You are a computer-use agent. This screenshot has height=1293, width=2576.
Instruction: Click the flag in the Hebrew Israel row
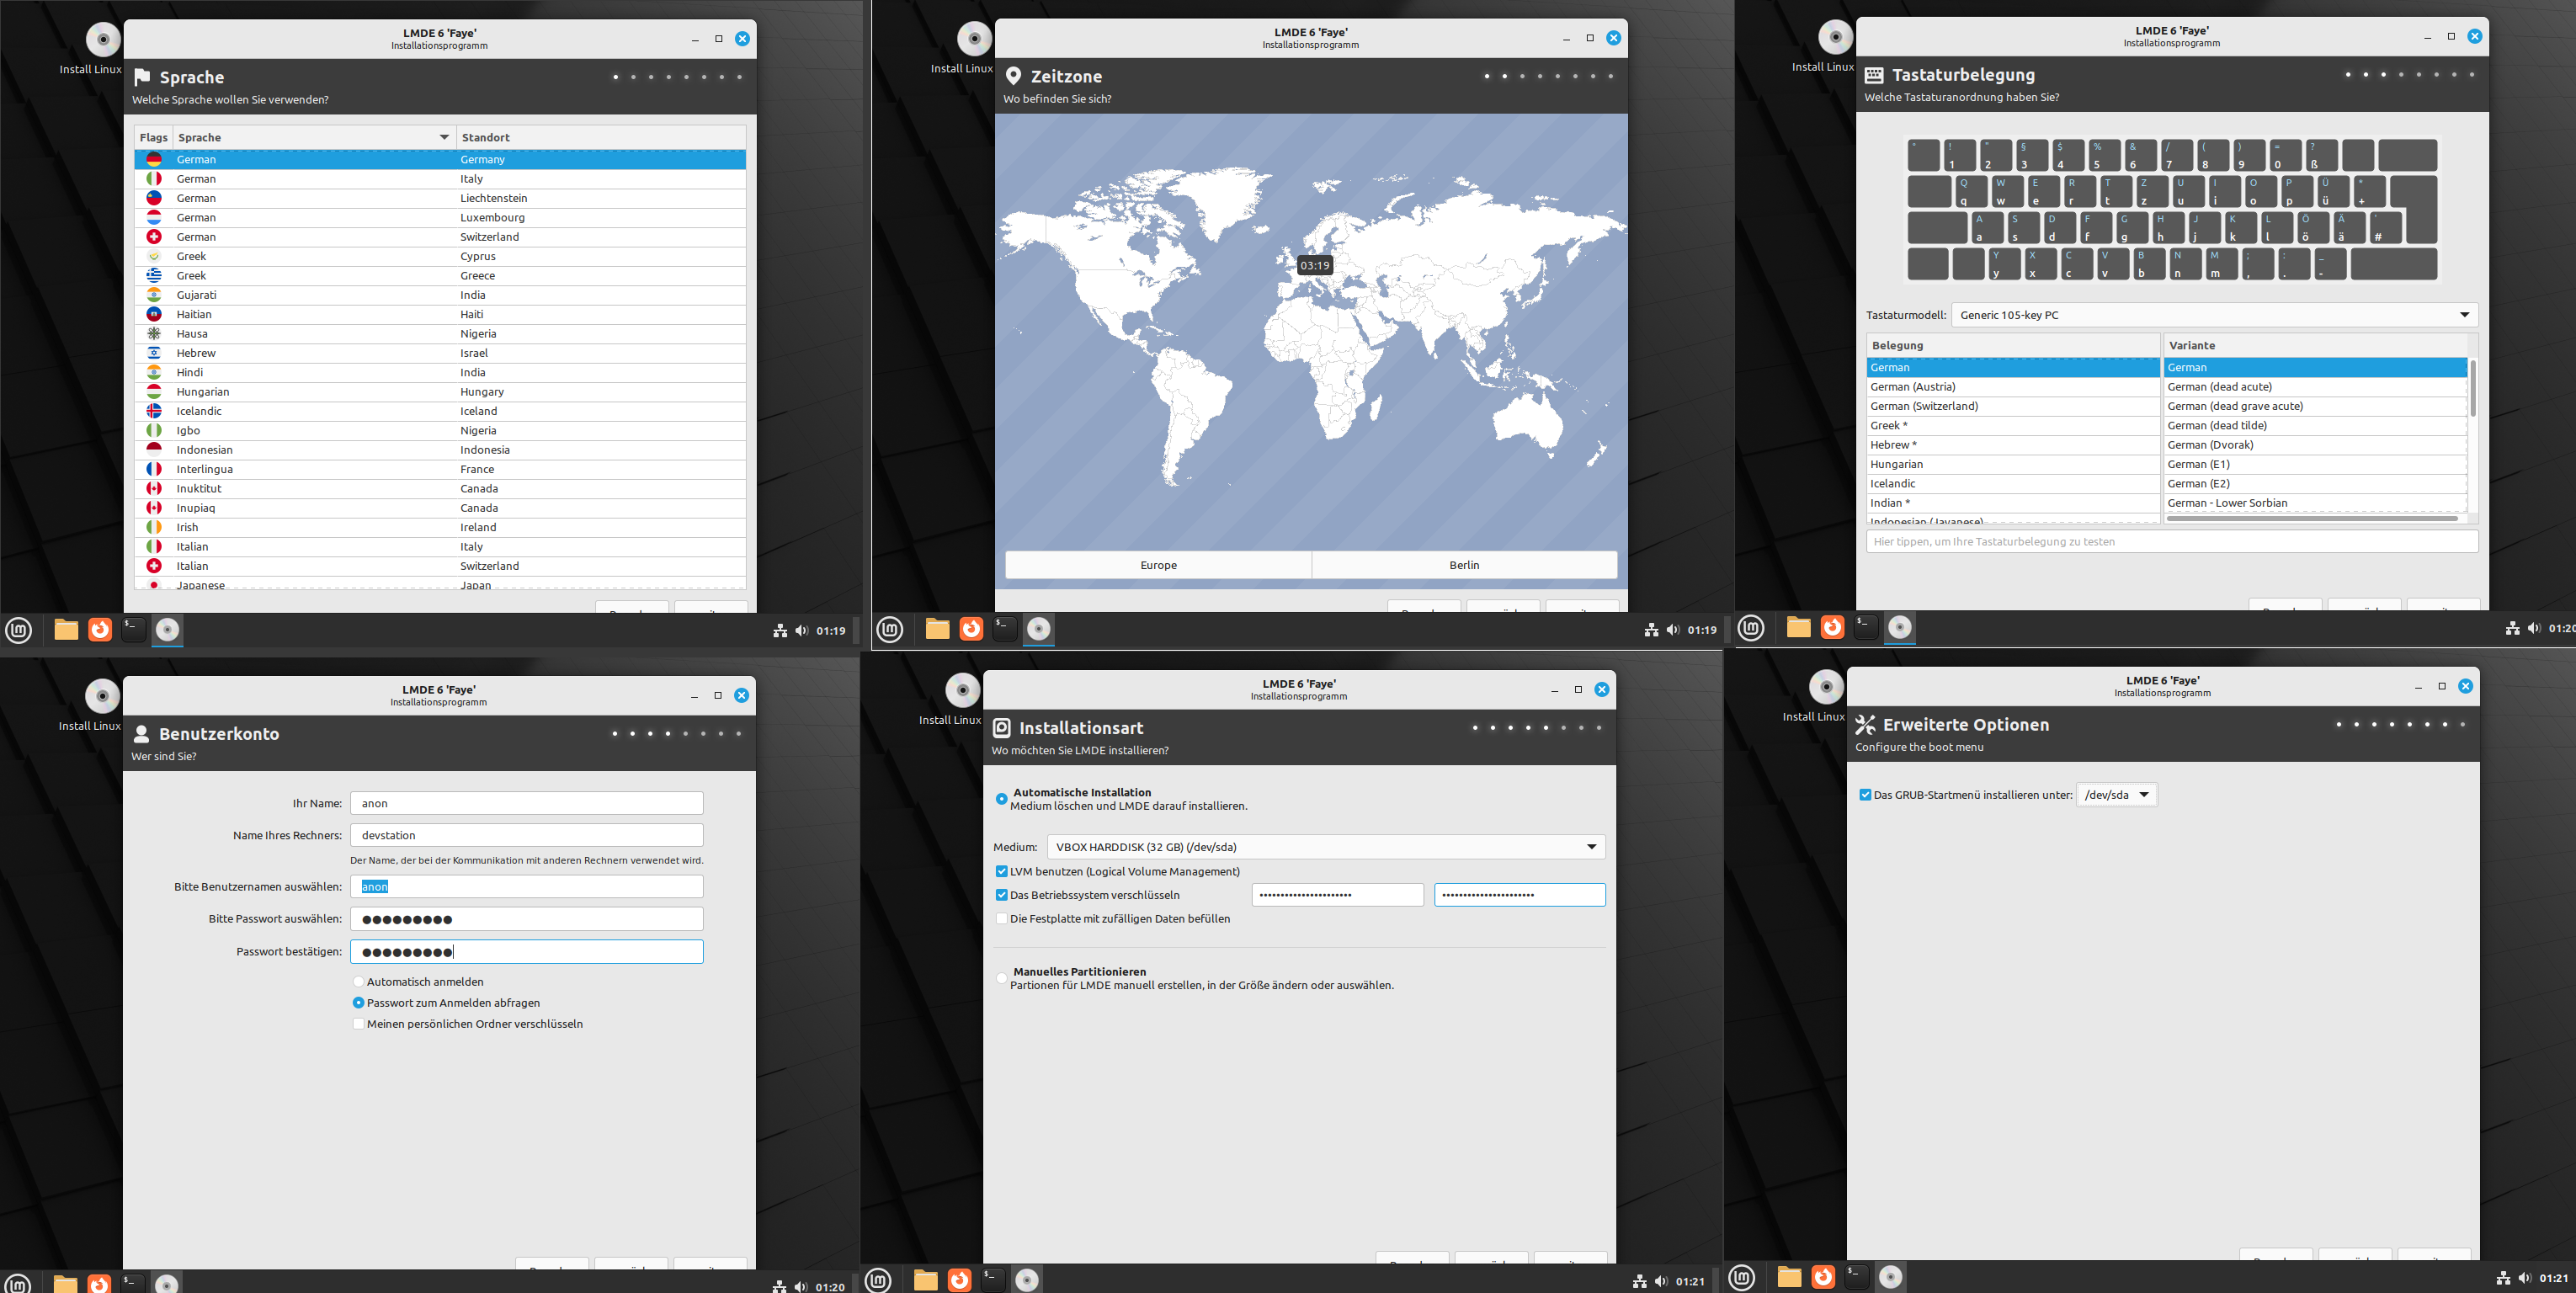pos(154,353)
